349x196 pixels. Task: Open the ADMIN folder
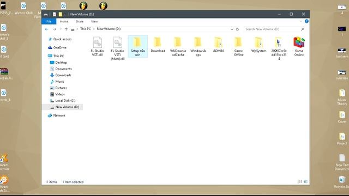(218, 45)
